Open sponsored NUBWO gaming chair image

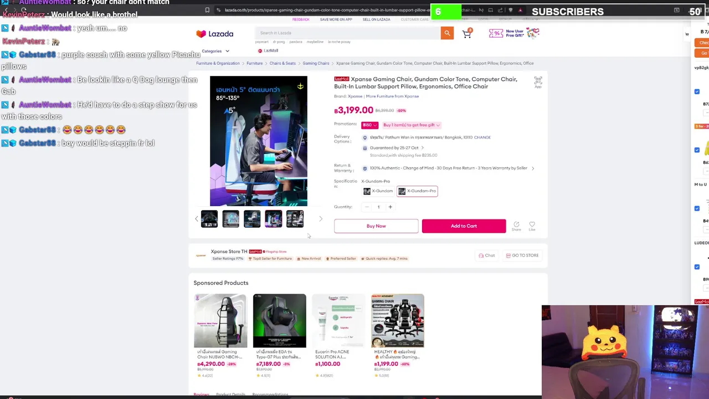point(220,321)
